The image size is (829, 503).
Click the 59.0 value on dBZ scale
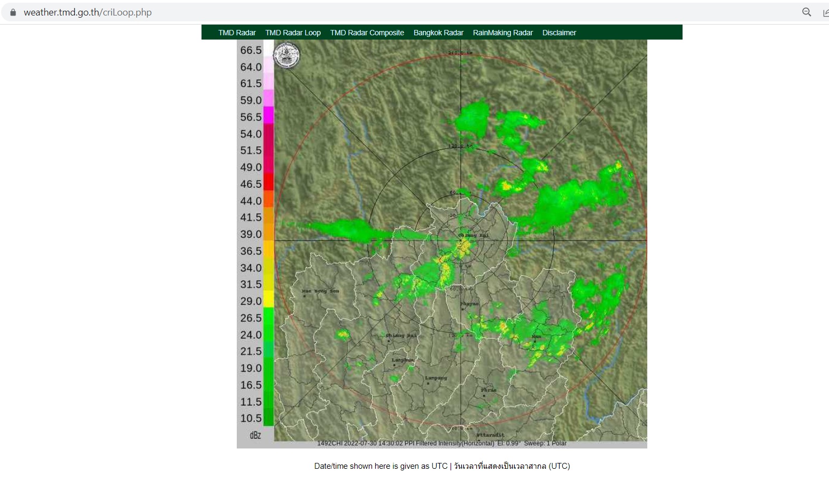coord(251,100)
